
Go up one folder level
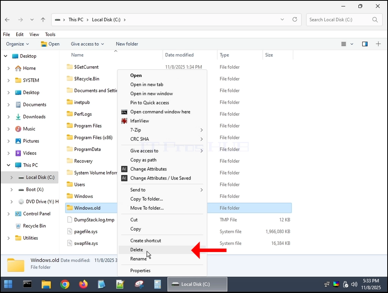click(x=43, y=20)
